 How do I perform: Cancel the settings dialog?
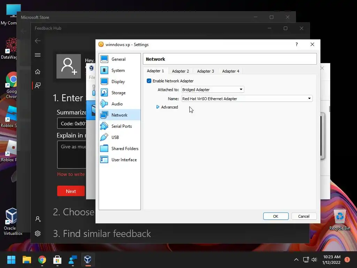click(x=304, y=216)
